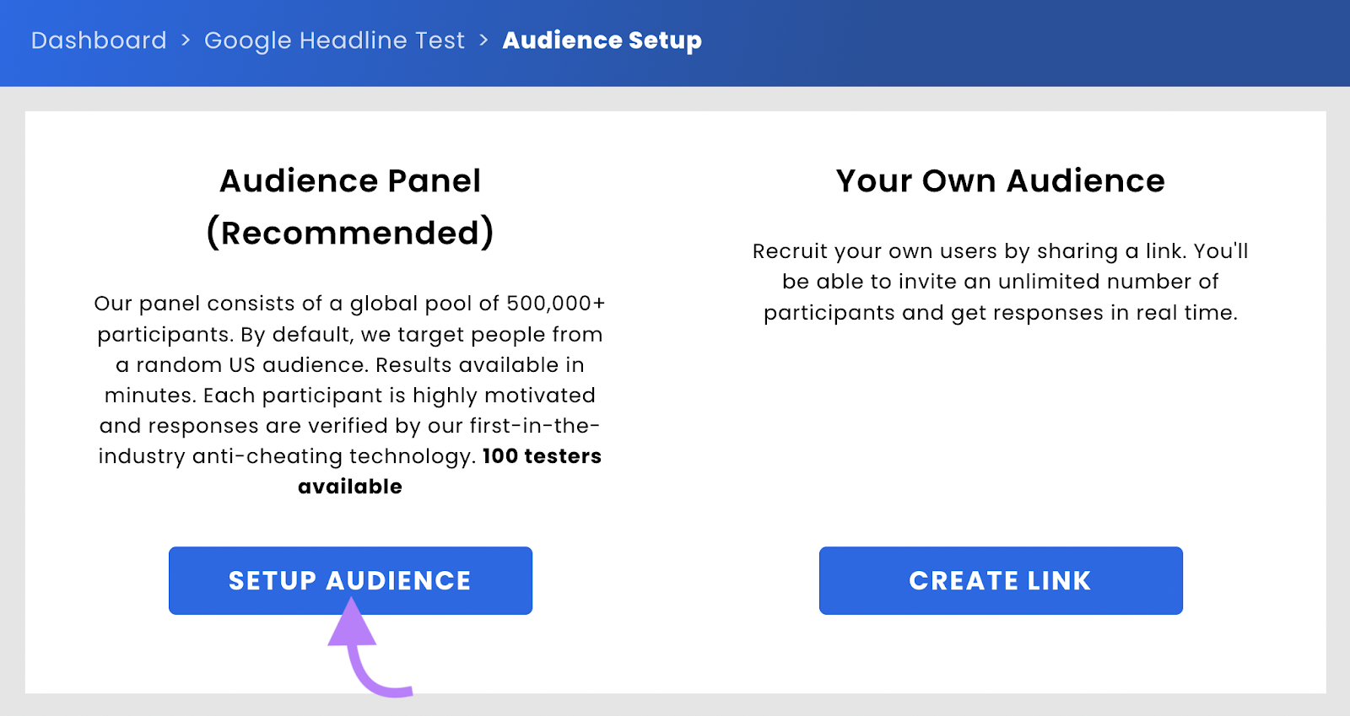Select the Audience Setup breadcrumb item
Image resolution: width=1350 pixels, height=716 pixels.
click(601, 40)
